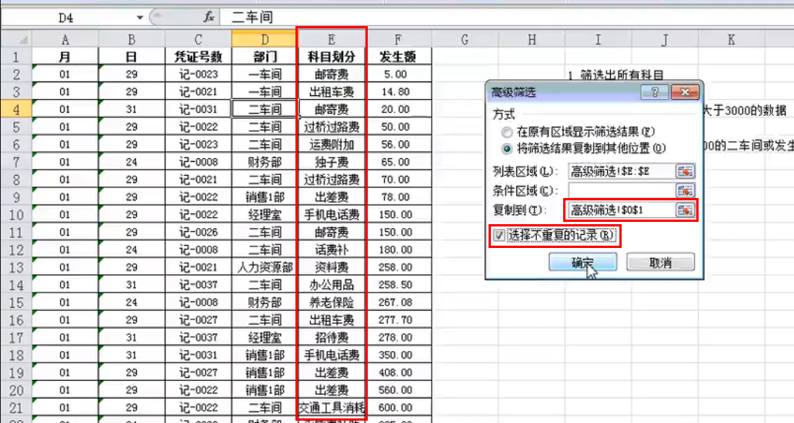Click range picker icon for 条件区域 field
794x423 pixels.
(684, 190)
